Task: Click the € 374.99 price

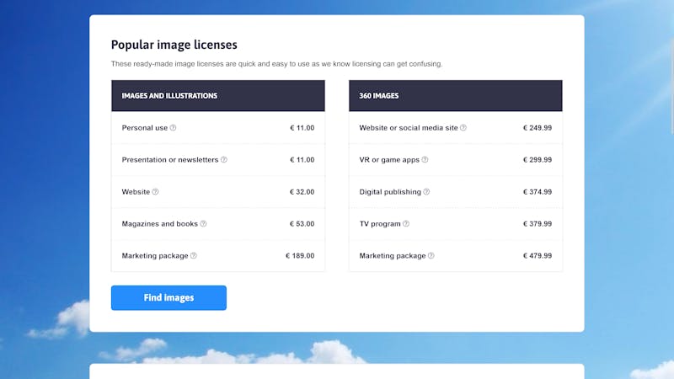Action: coord(538,192)
